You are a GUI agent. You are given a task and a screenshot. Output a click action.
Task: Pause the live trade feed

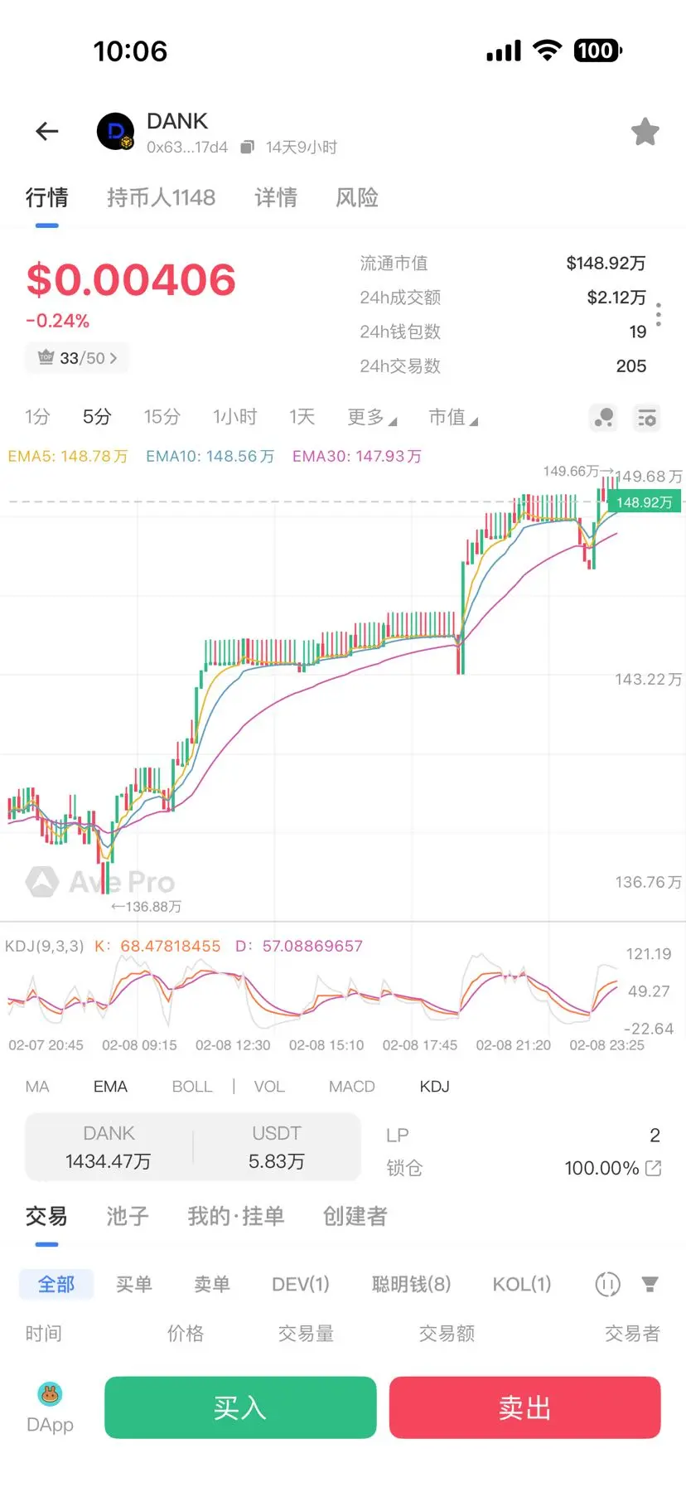pos(608,1284)
